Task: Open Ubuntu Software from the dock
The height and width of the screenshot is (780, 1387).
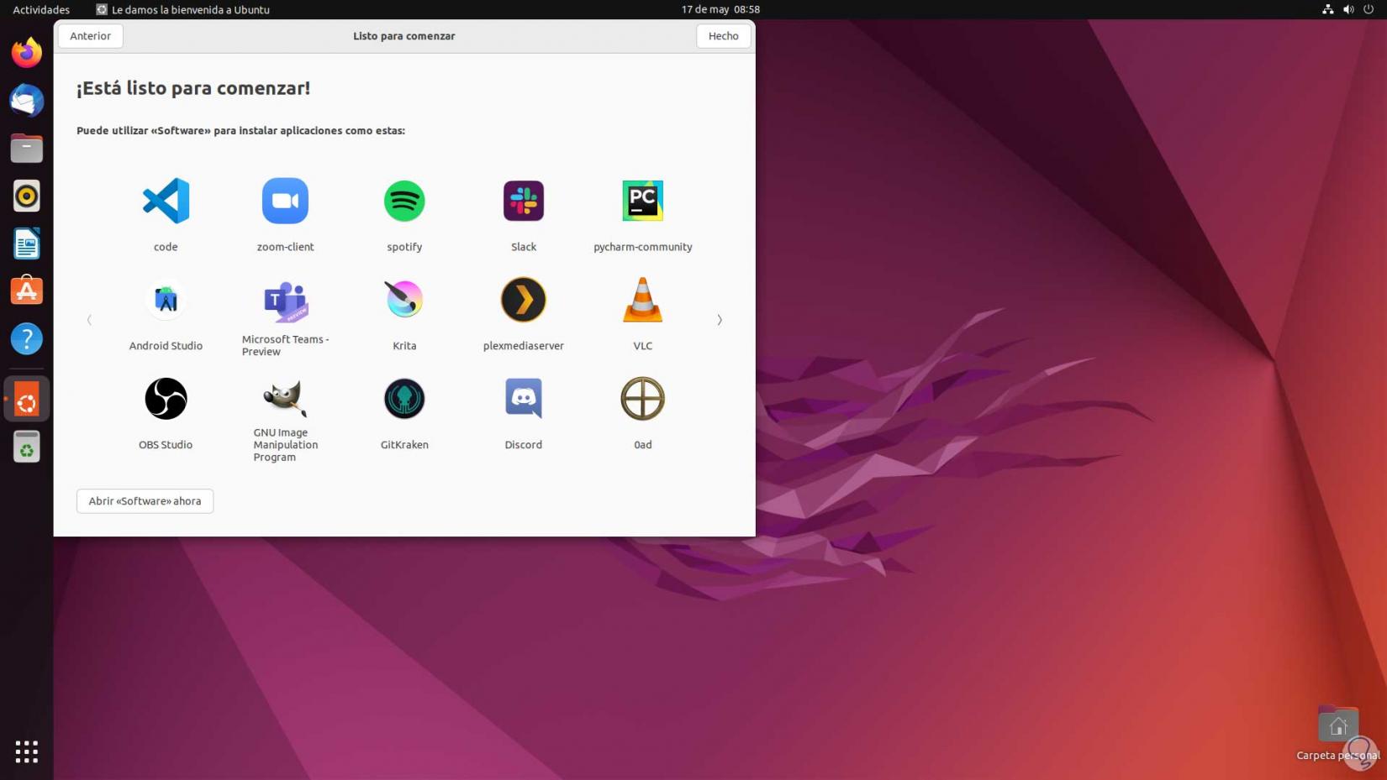Action: pyautogui.click(x=27, y=291)
